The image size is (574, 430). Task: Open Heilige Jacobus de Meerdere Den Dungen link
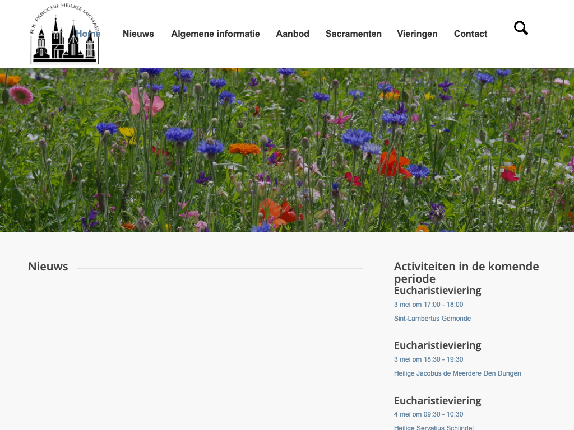457,373
